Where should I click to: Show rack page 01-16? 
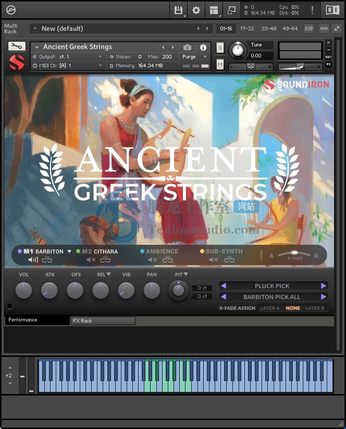pyautogui.click(x=226, y=29)
